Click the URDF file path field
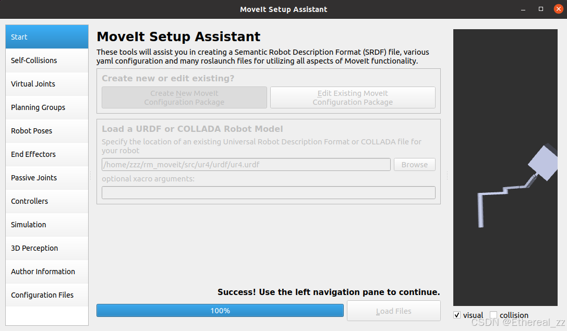The width and height of the screenshot is (567, 331). [246, 164]
